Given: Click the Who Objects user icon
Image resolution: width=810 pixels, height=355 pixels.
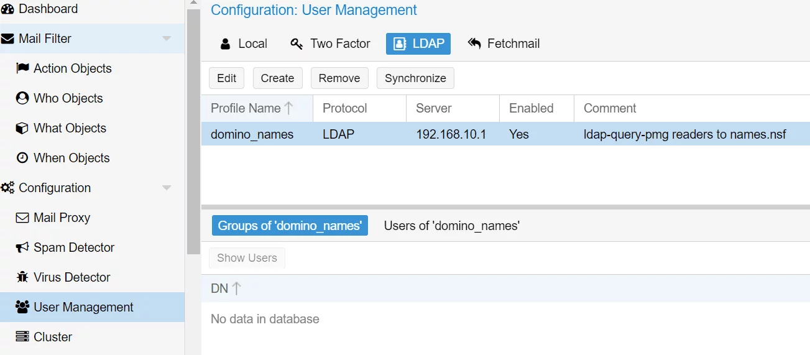Looking at the screenshot, I should tap(22, 98).
